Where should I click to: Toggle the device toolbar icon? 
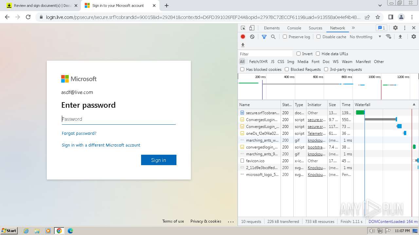pyautogui.click(x=252, y=28)
